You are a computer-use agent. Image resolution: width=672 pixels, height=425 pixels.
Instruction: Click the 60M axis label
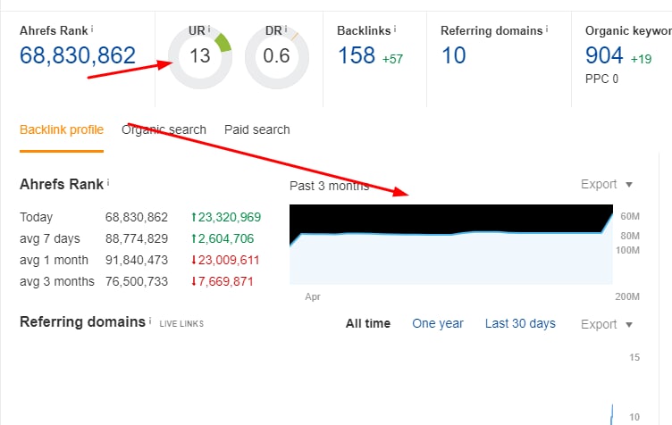630,216
